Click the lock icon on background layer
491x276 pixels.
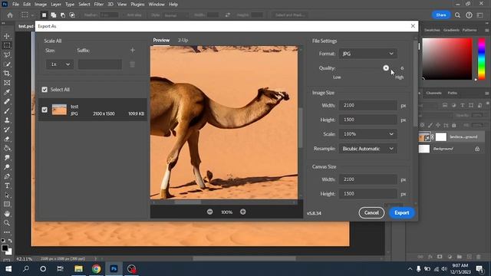coord(477,149)
